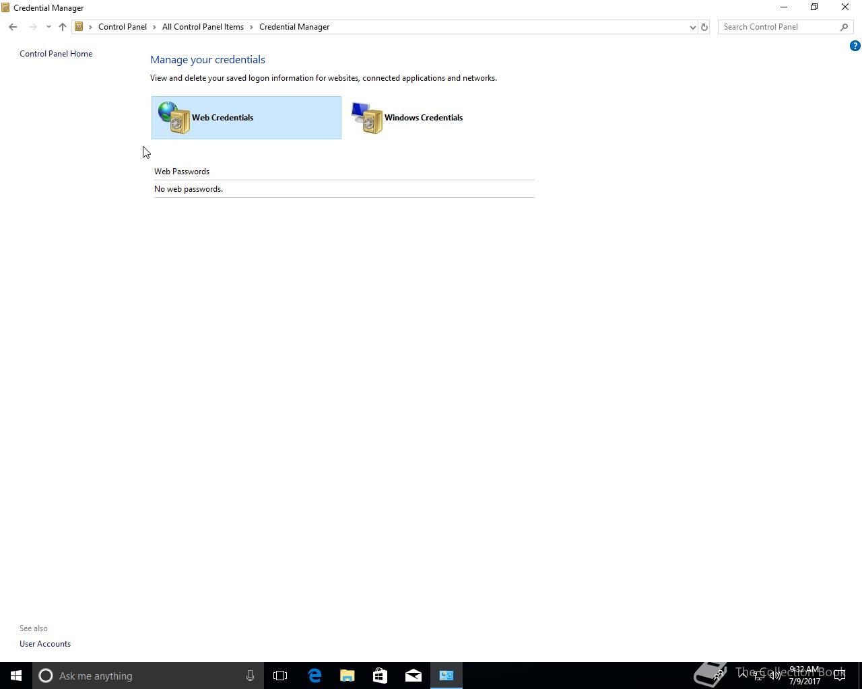
Task: Click the address bar folder icon
Action: point(79,27)
